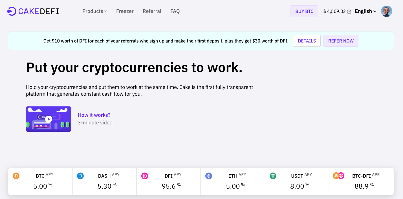
Task: Expand the Products dropdown
Action: coord(94,11)
